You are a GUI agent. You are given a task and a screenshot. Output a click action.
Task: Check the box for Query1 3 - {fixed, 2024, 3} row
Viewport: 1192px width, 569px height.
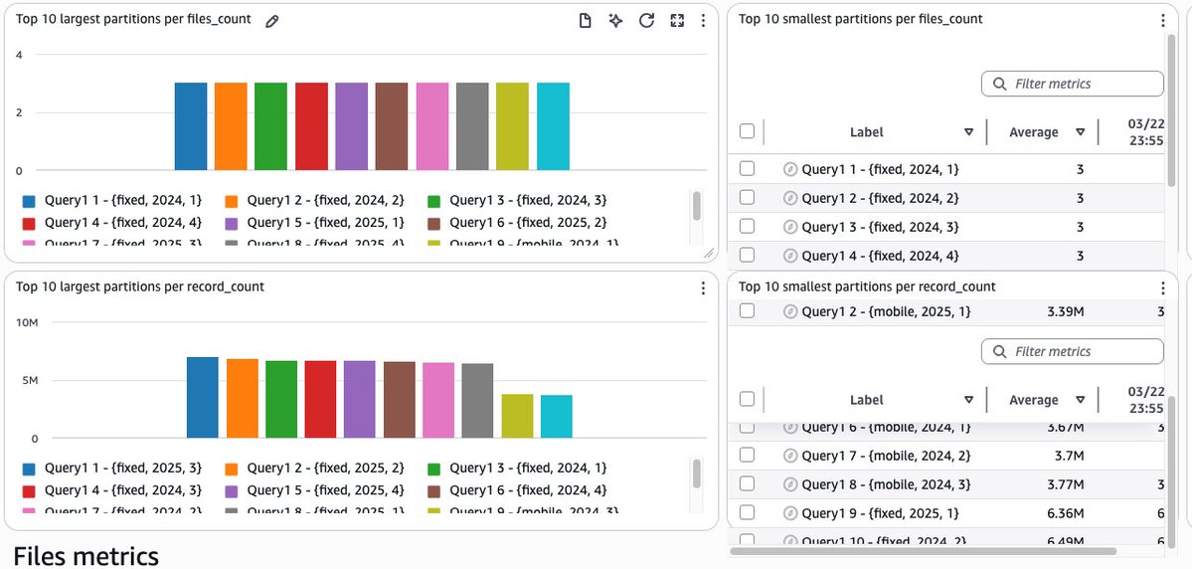click(x=748, y=226)
